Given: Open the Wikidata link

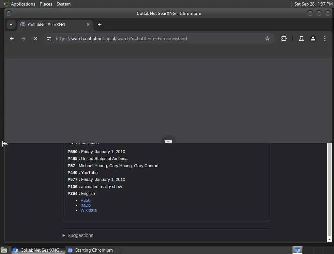Looking at the screenshot, I should [x=89, y=210].
